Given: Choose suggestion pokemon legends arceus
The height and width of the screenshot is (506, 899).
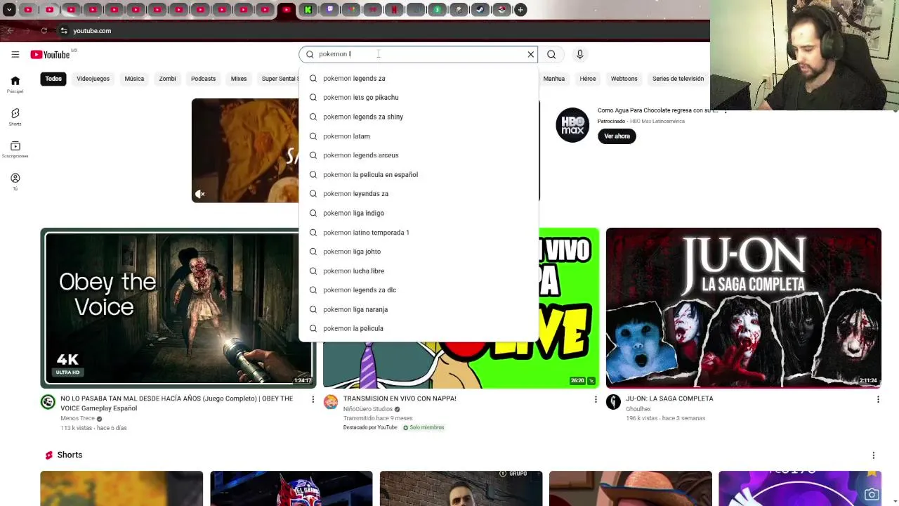Looking at the screenshot, I should 419,155.
